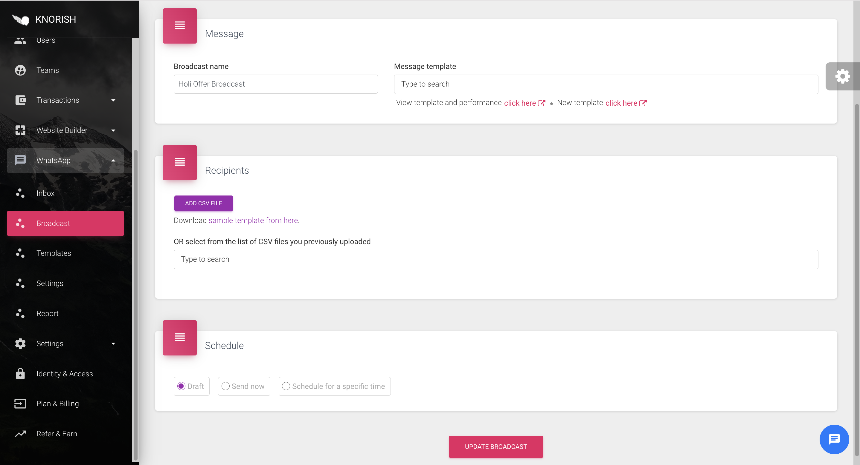Click the Teams sidebar icon

point(20,70)
